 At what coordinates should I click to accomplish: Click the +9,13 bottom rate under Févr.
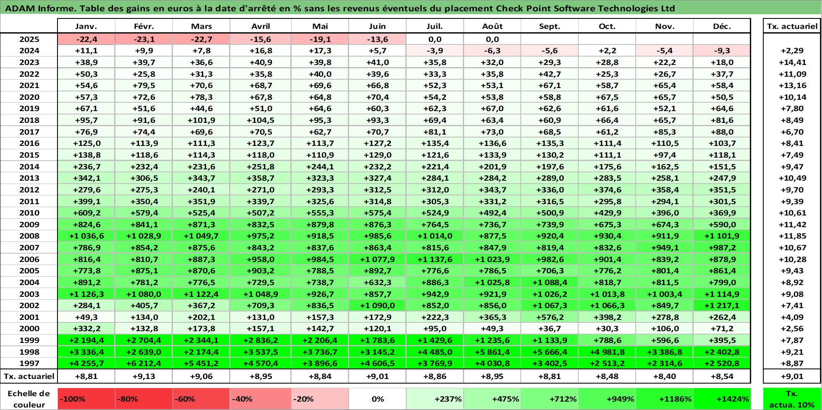[144, 376]
